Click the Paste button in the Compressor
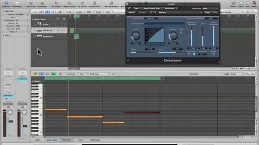 pyautogui.click(x=215, y=12)
